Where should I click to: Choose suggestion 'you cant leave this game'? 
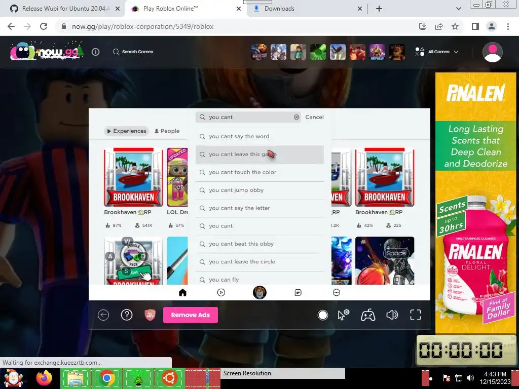(x=259, y=154)
